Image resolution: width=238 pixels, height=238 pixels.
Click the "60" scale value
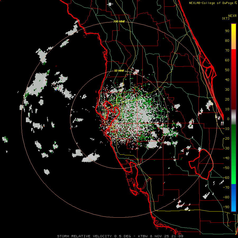pos(227,60)
